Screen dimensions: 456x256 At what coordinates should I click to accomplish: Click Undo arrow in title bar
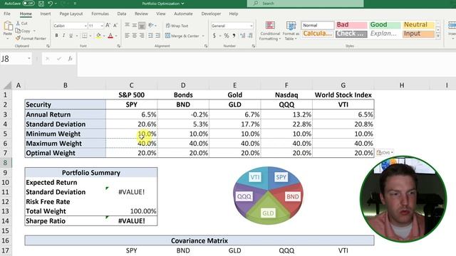tap(50, 4)
